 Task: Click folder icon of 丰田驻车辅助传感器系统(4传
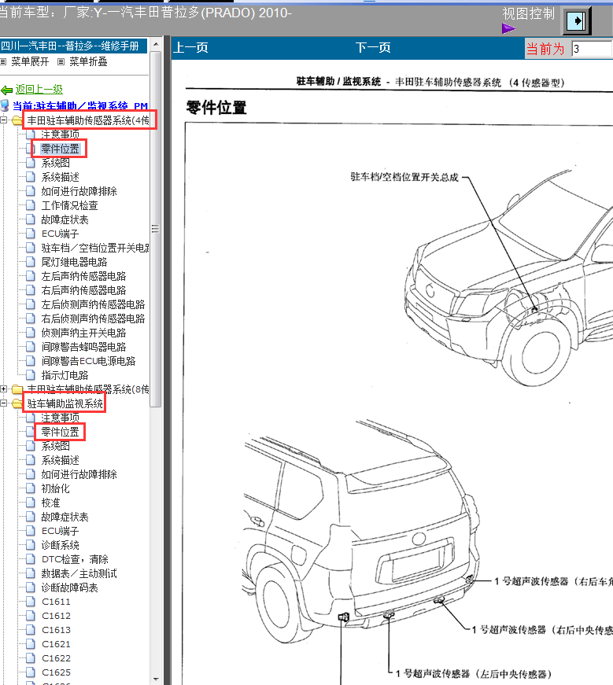[17, 120]
